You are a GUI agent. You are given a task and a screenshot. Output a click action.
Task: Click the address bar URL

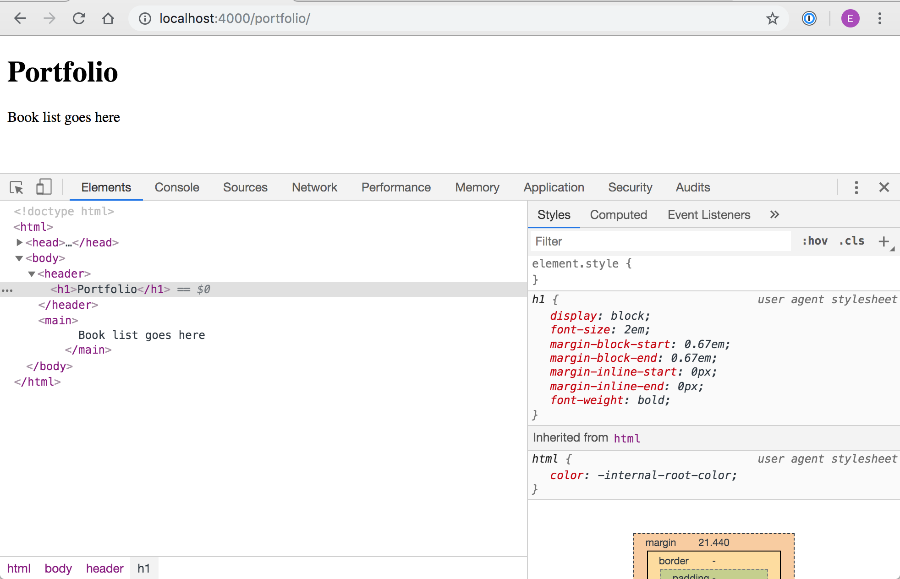pos(235,18)
